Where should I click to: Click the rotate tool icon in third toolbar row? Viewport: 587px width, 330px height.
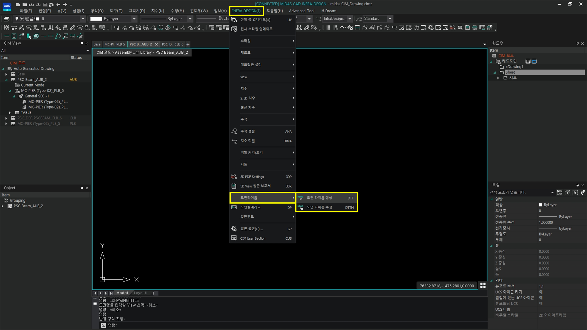[x=58, y=36]
